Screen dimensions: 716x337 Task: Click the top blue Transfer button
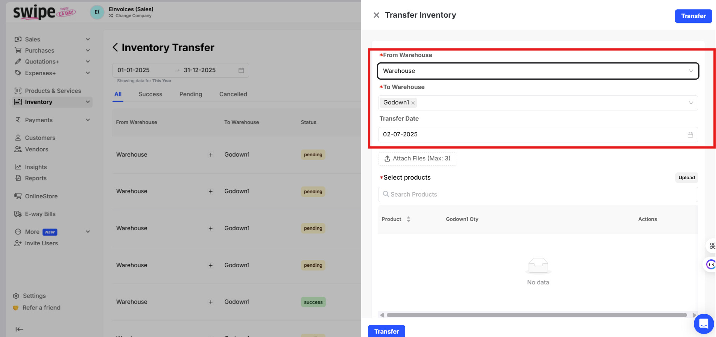693,16
